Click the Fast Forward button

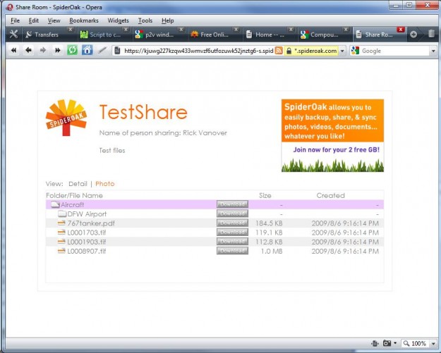point(58,50)
